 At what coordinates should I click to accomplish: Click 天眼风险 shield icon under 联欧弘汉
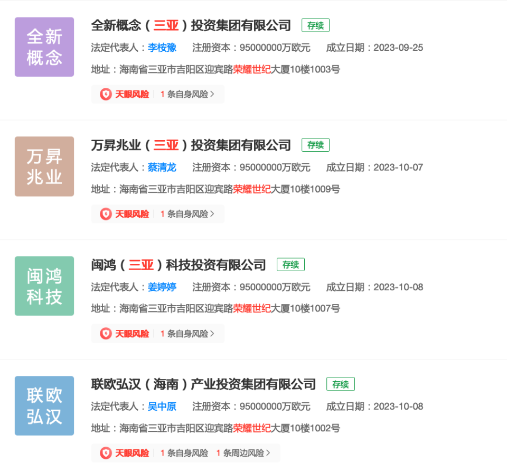(106, 453)
